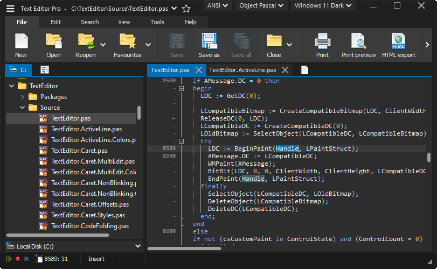Toggle the Insert mode indicator in status bar

[x=96, y=259]
